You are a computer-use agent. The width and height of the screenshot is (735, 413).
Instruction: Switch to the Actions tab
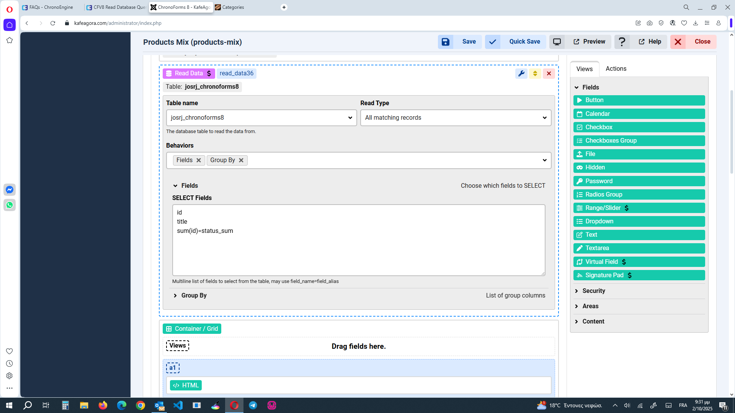616,69
